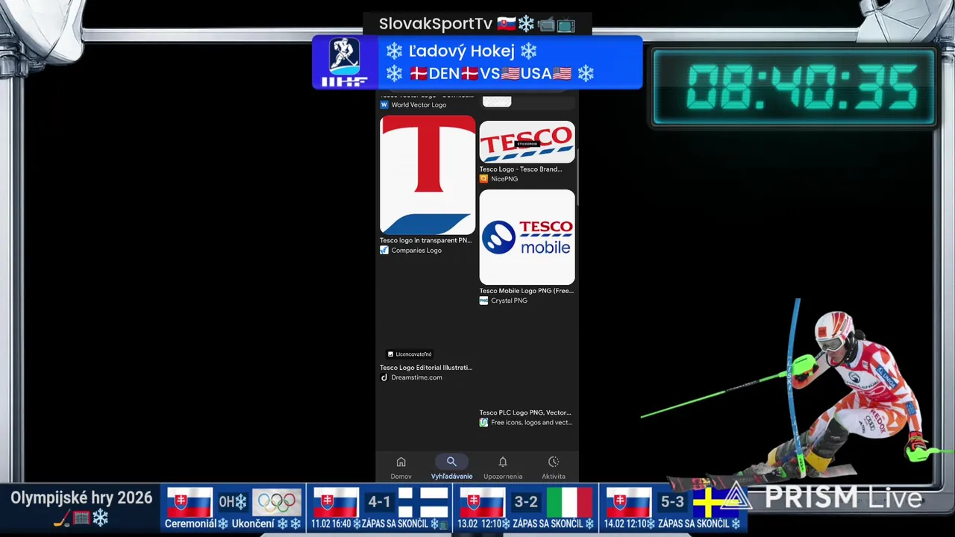Tap the Licencovateľné license badge
This screenshot has height=537, width=955.
(x=410, y=354)
